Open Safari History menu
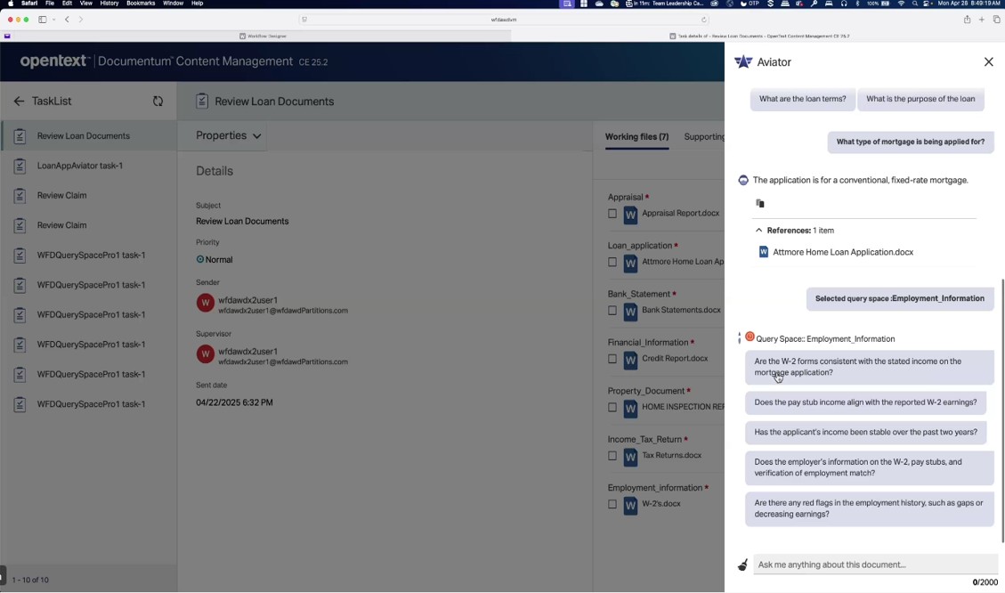 (x=109, y=4)
